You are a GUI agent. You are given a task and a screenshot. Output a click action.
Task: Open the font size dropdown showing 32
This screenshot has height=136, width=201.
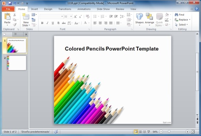(x=71, y=17)
